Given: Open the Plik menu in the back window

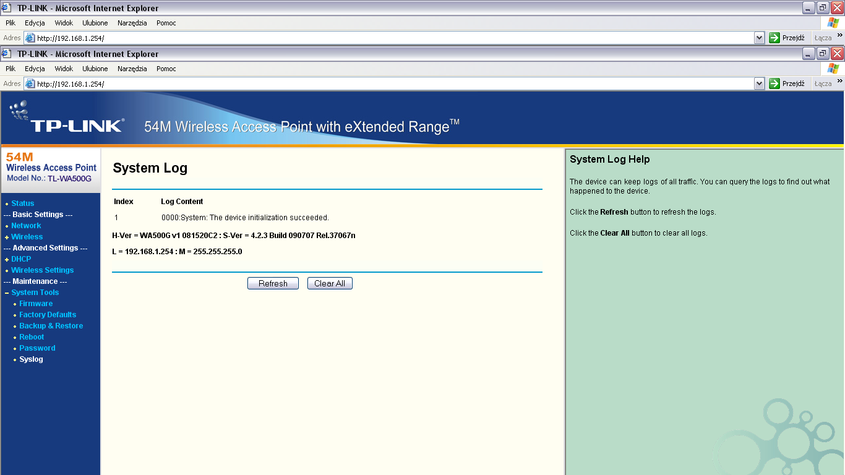Looking at the screenshot, I should point(11,23).
